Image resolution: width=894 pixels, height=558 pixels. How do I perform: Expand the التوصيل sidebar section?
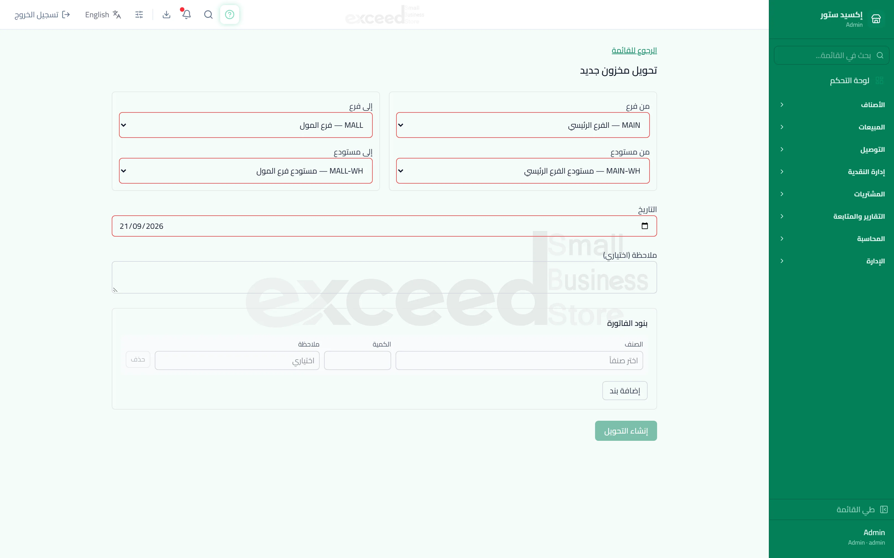tap(831, 150)
